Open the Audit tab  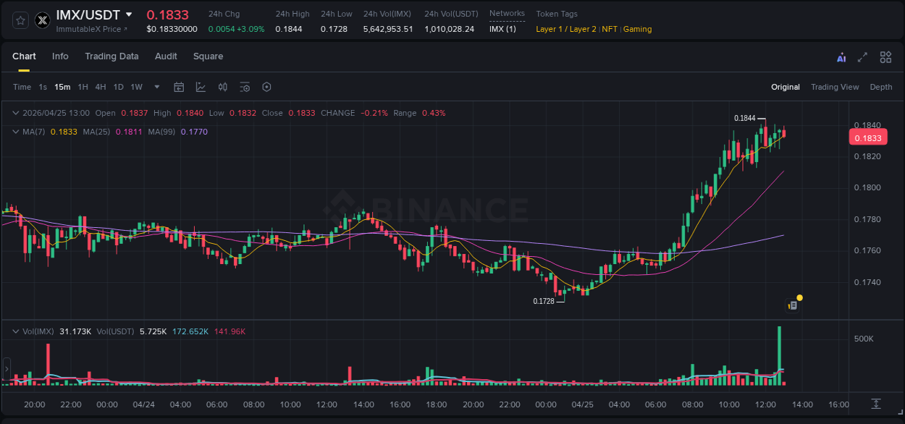coord(166,56)
